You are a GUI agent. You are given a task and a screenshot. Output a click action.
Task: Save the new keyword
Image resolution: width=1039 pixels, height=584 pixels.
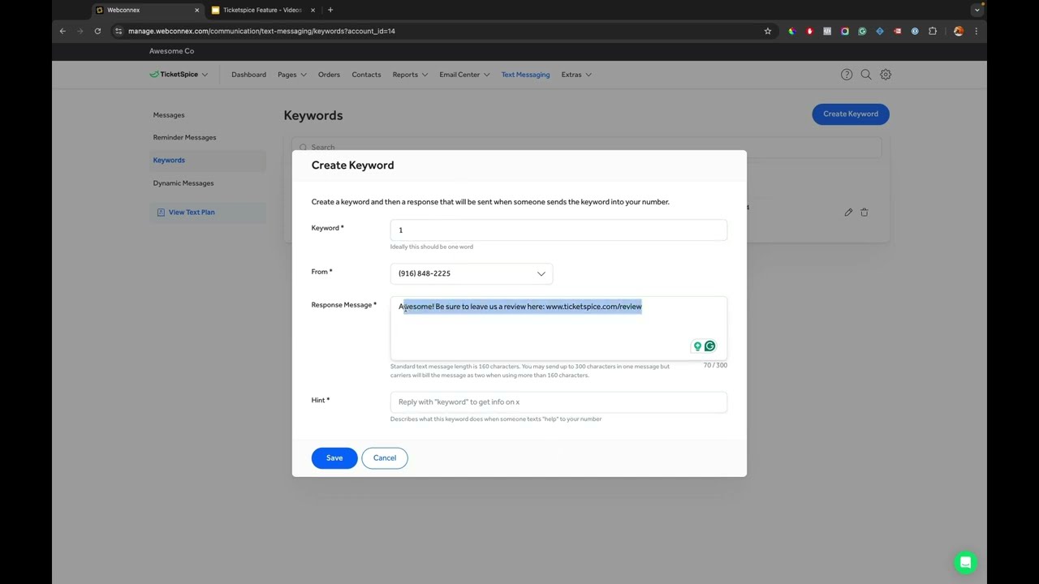[334, 458]
